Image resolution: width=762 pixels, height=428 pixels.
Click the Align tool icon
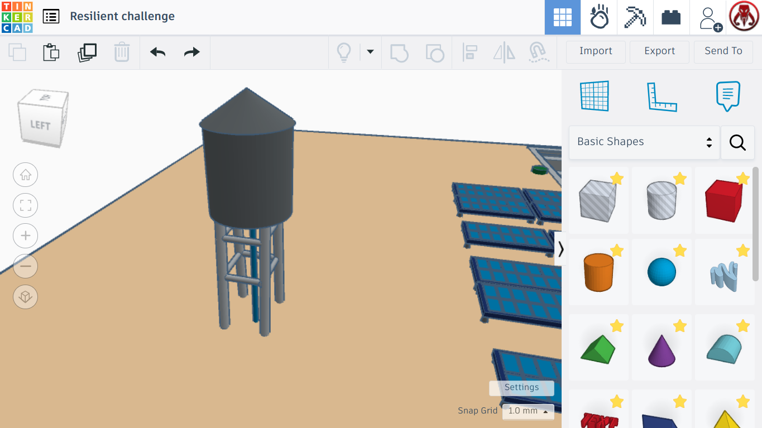click(x=469, y=52)
